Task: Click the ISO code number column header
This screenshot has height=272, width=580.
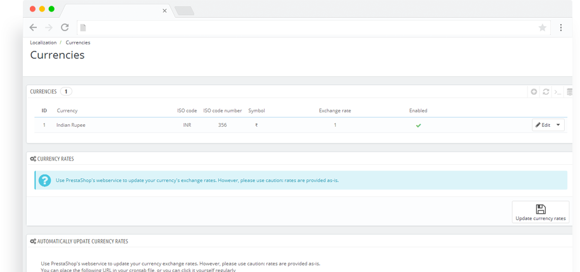Action: coord(222,110)
